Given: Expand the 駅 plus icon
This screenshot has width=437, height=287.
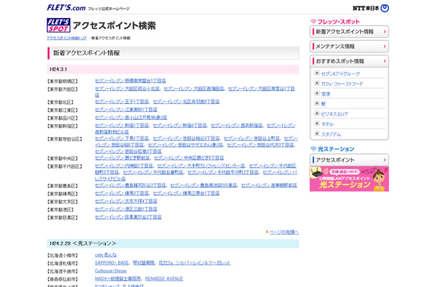Looking at the screenshot, I should point(317,103).
